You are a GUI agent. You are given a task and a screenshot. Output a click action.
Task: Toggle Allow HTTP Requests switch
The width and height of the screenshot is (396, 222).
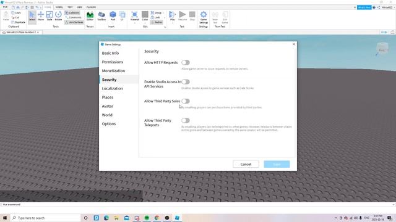point(186,62)
